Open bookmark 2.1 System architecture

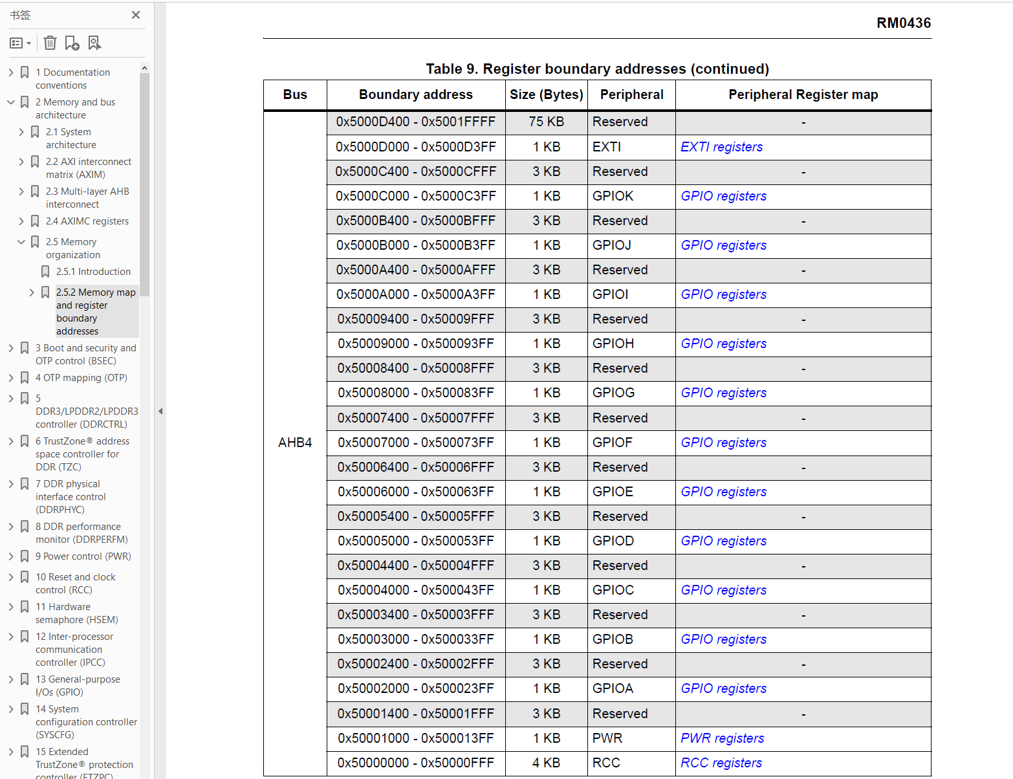71,138
